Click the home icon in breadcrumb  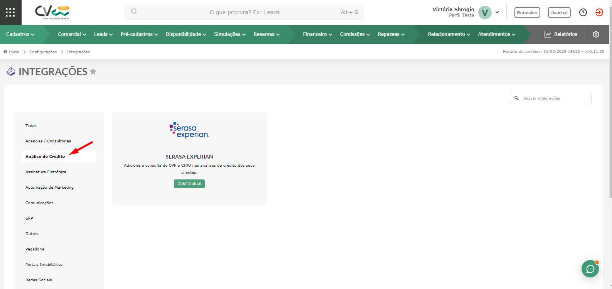(5, 52)
